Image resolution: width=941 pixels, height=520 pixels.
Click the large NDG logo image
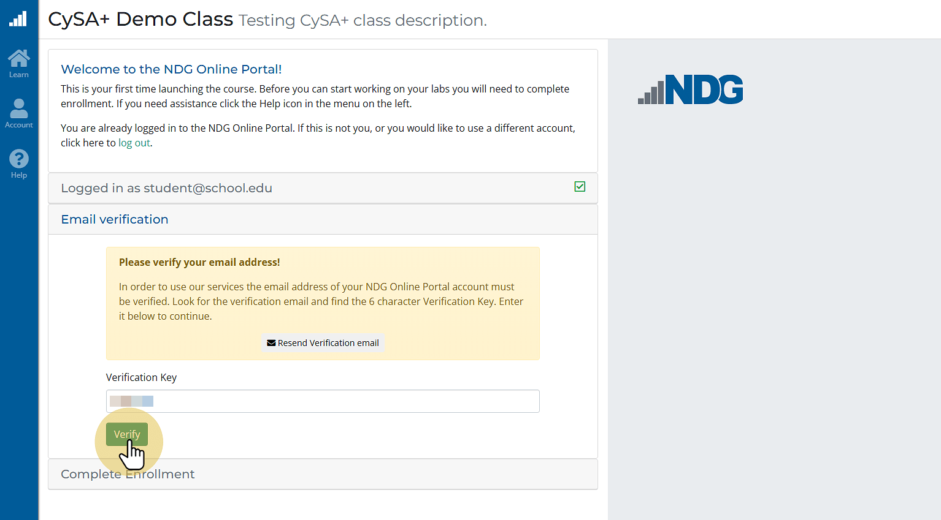tap(691, 89)
